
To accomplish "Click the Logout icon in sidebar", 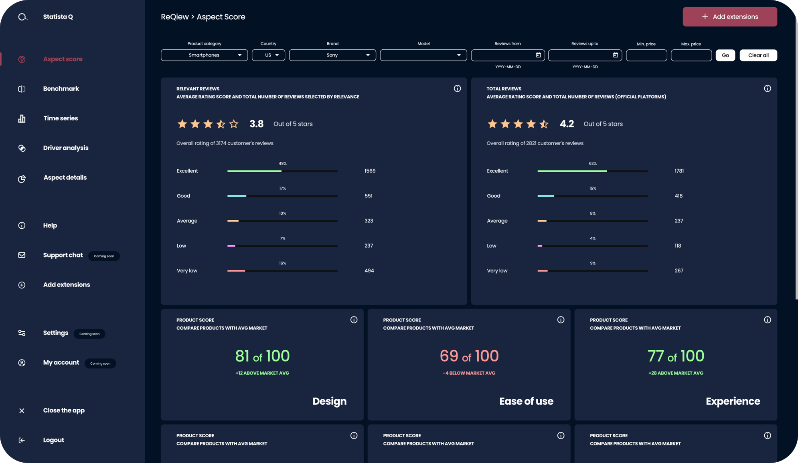I will click(22, 440).
